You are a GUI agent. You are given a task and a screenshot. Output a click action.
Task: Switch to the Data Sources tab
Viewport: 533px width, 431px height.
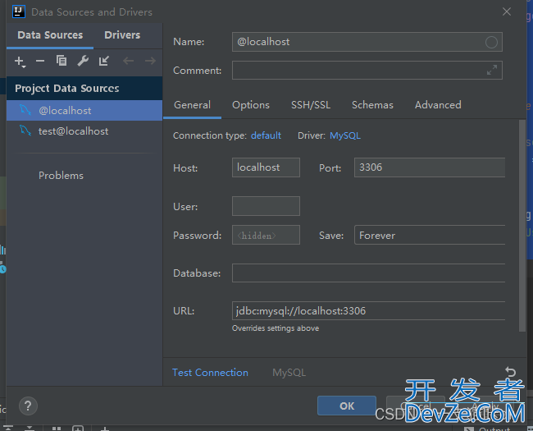pyautogui.click(x=50, y=35)
